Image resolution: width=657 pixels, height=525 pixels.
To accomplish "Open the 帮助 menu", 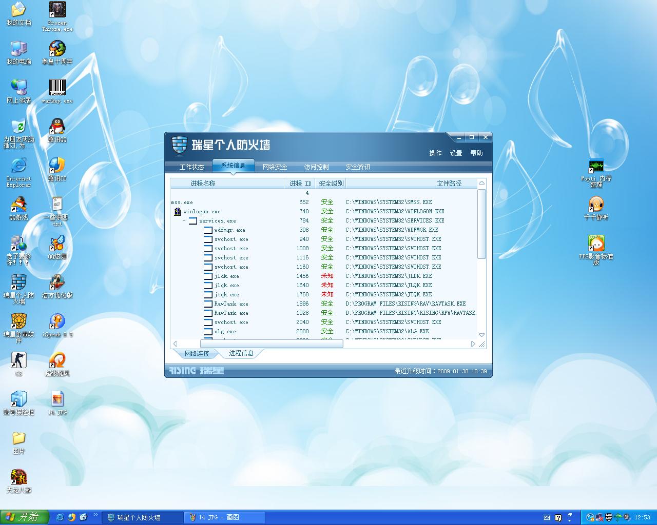I will (476, 153).
